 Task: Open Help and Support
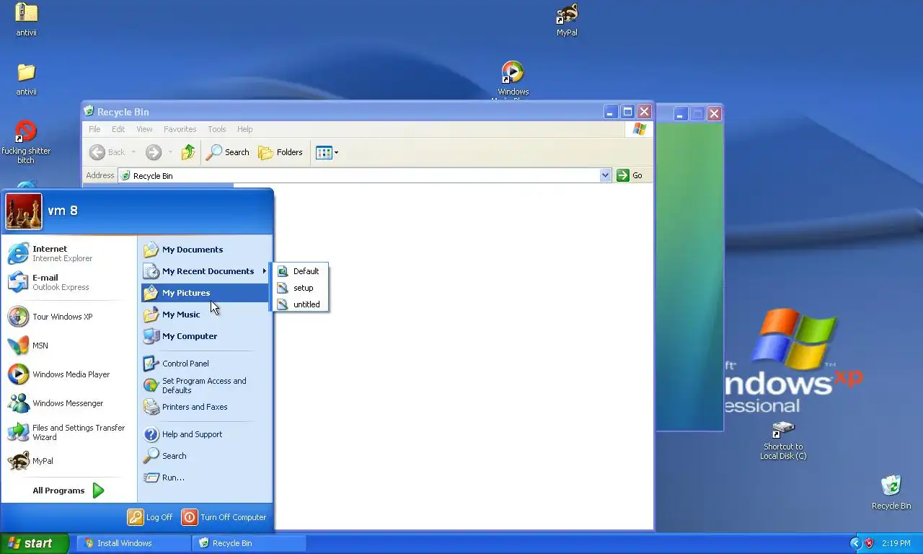pos(206,434)
